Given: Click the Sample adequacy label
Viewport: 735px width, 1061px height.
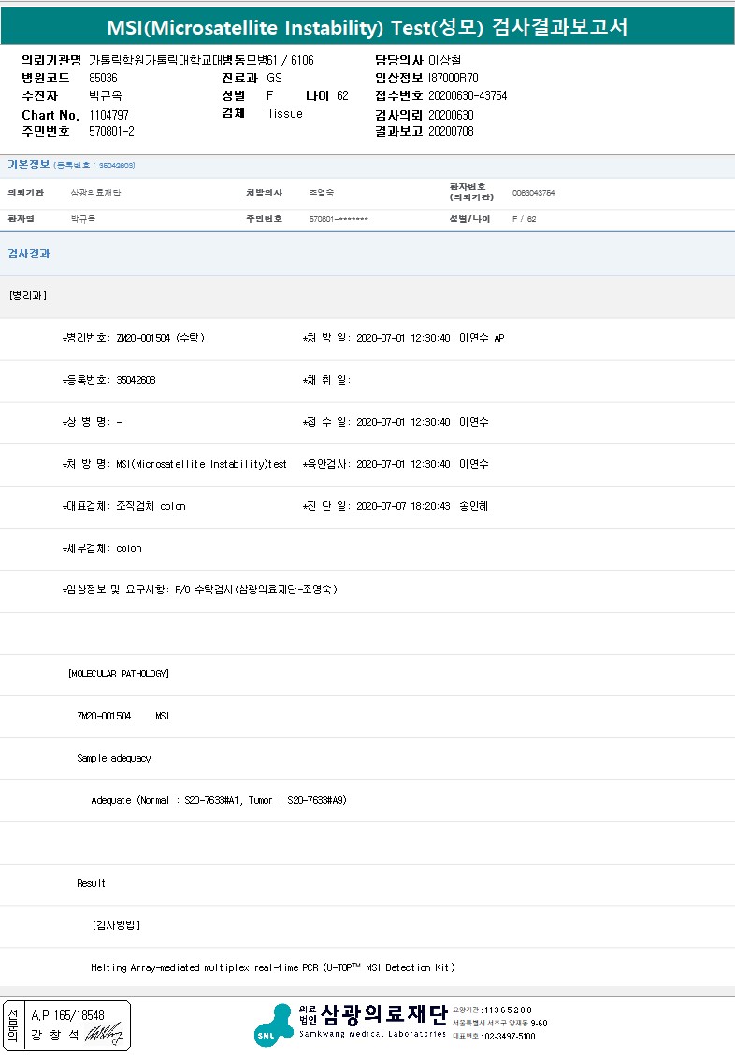Looking at the screenshot, I should (113, 758).
